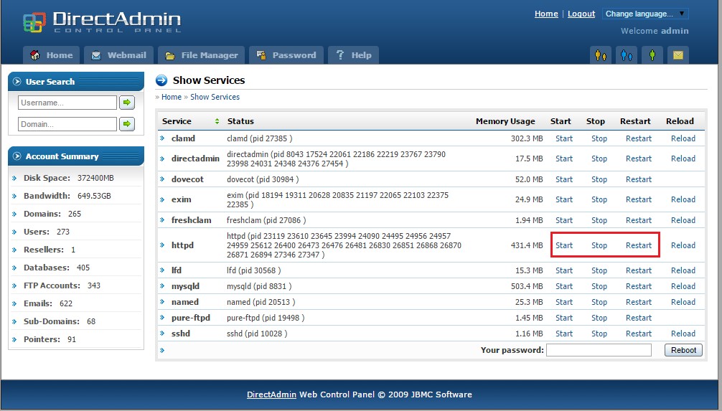Stop the httpd service
This screenshot has height=411, width=722.
point(599,246)
